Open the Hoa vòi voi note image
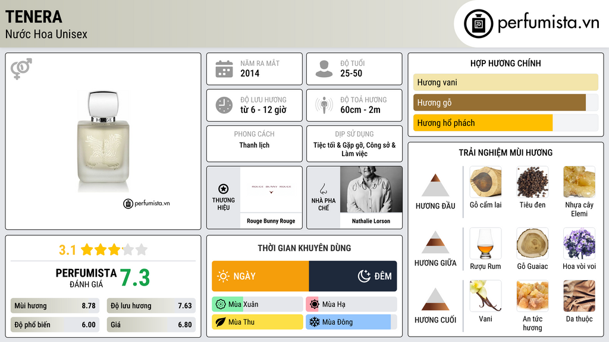Screen dimensions: 609x342 [579, 243]
